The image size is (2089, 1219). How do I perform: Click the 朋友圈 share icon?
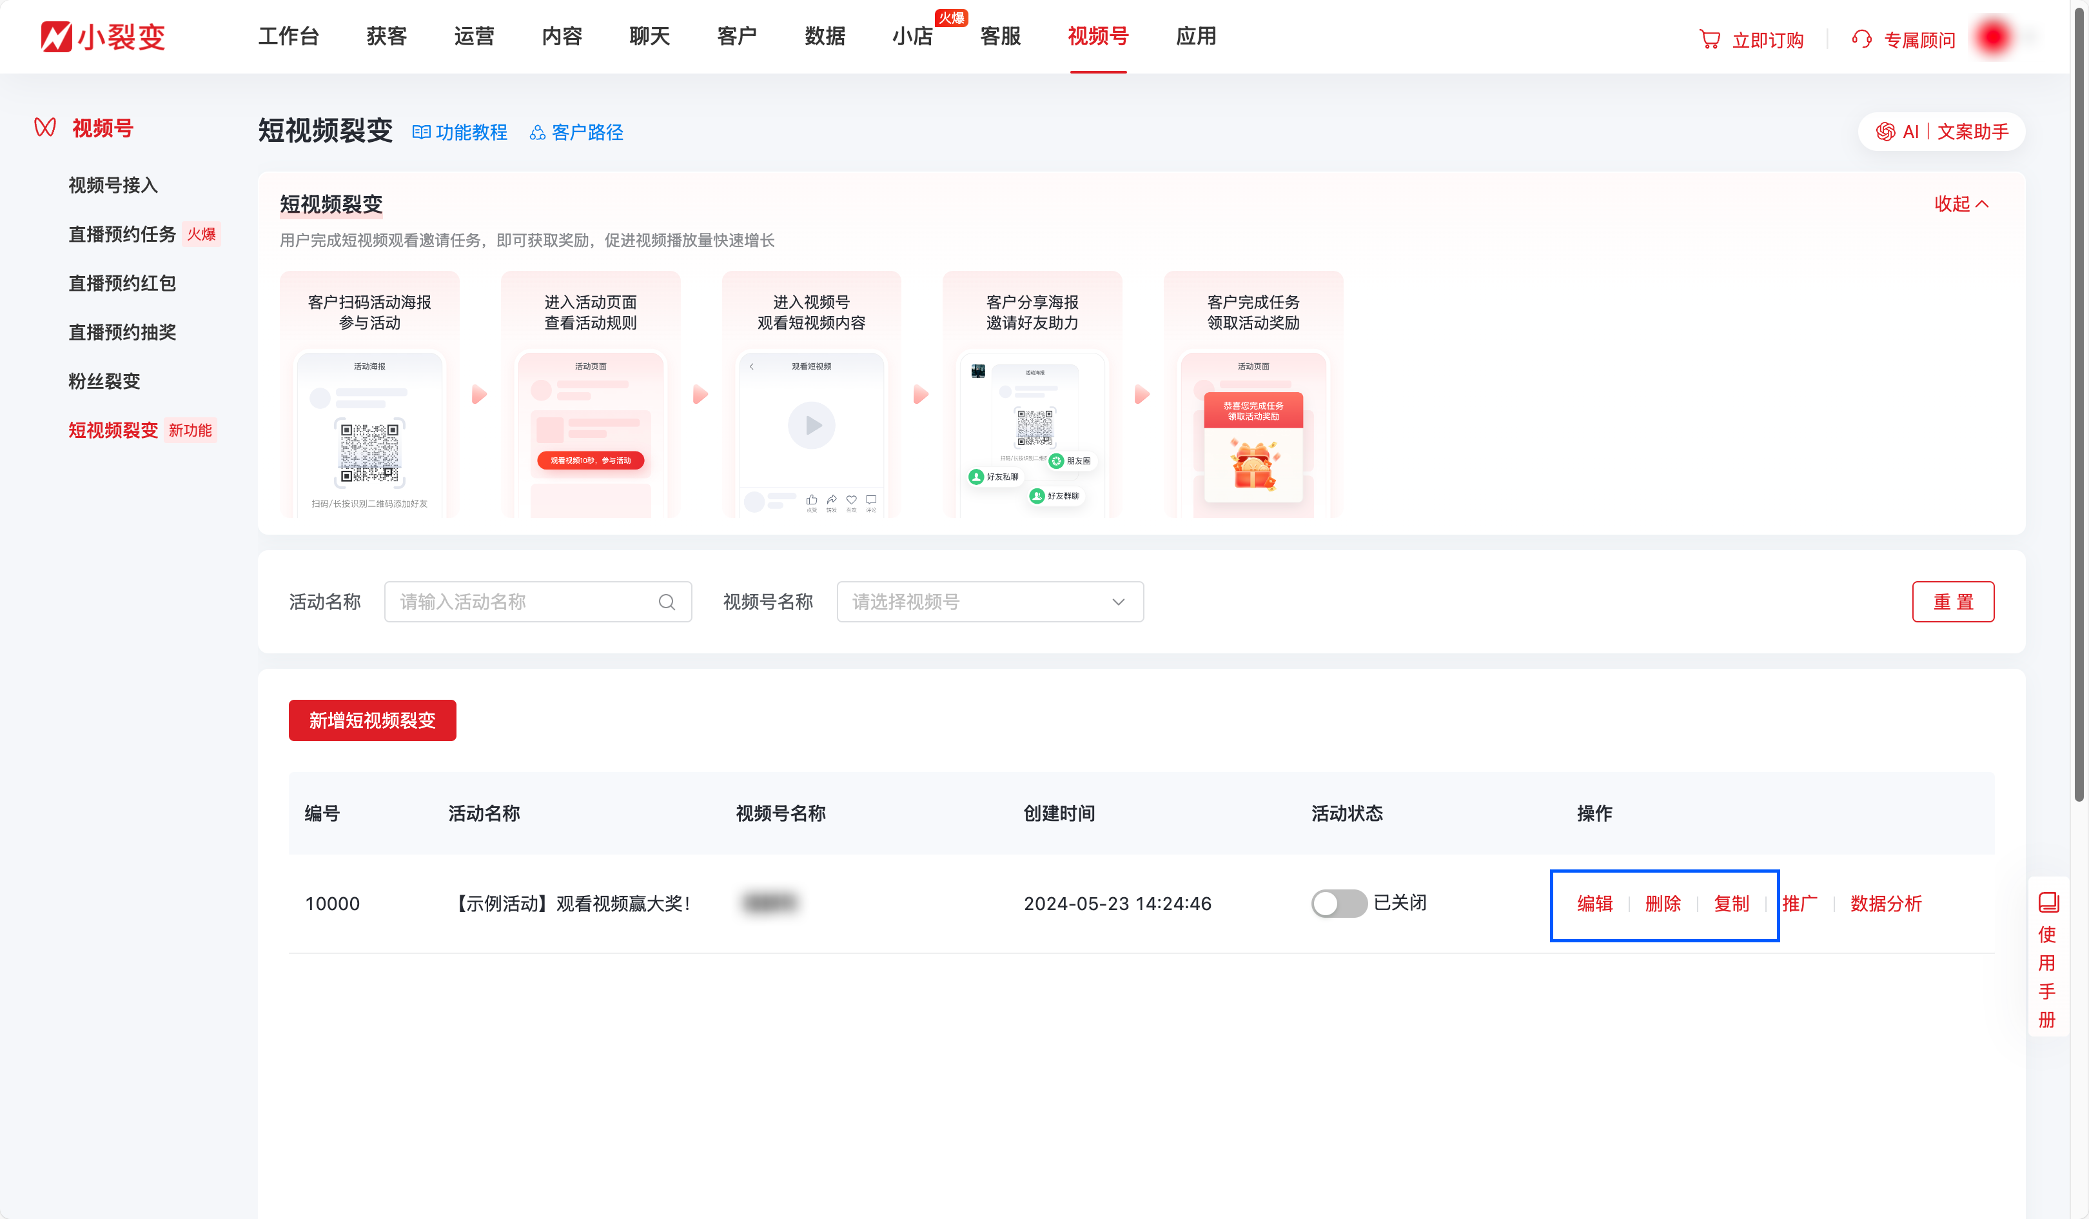tap(1056, 461)
